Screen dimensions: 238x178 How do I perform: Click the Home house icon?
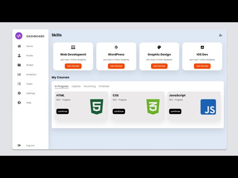coord(19,46)
